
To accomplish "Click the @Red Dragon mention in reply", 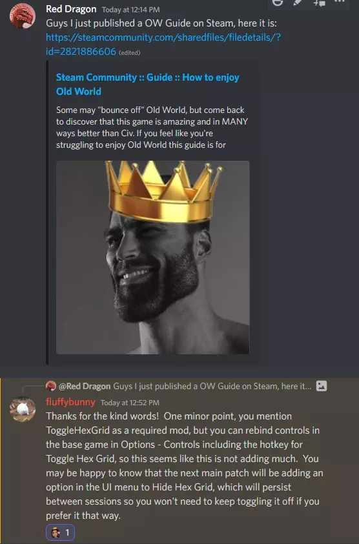I will [x=85, y=386].
